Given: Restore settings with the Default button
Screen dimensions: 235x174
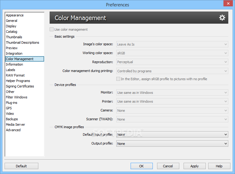Looking at the screenshot, I should pos(21,166).
